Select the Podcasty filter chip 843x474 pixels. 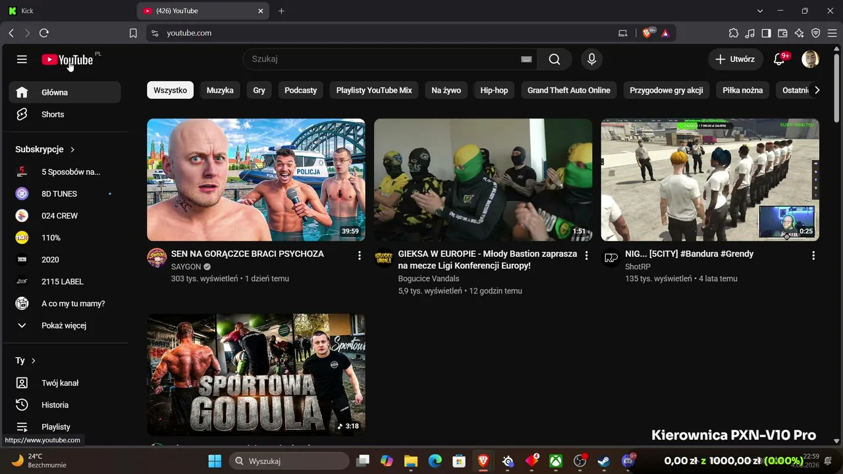(300, 90)
